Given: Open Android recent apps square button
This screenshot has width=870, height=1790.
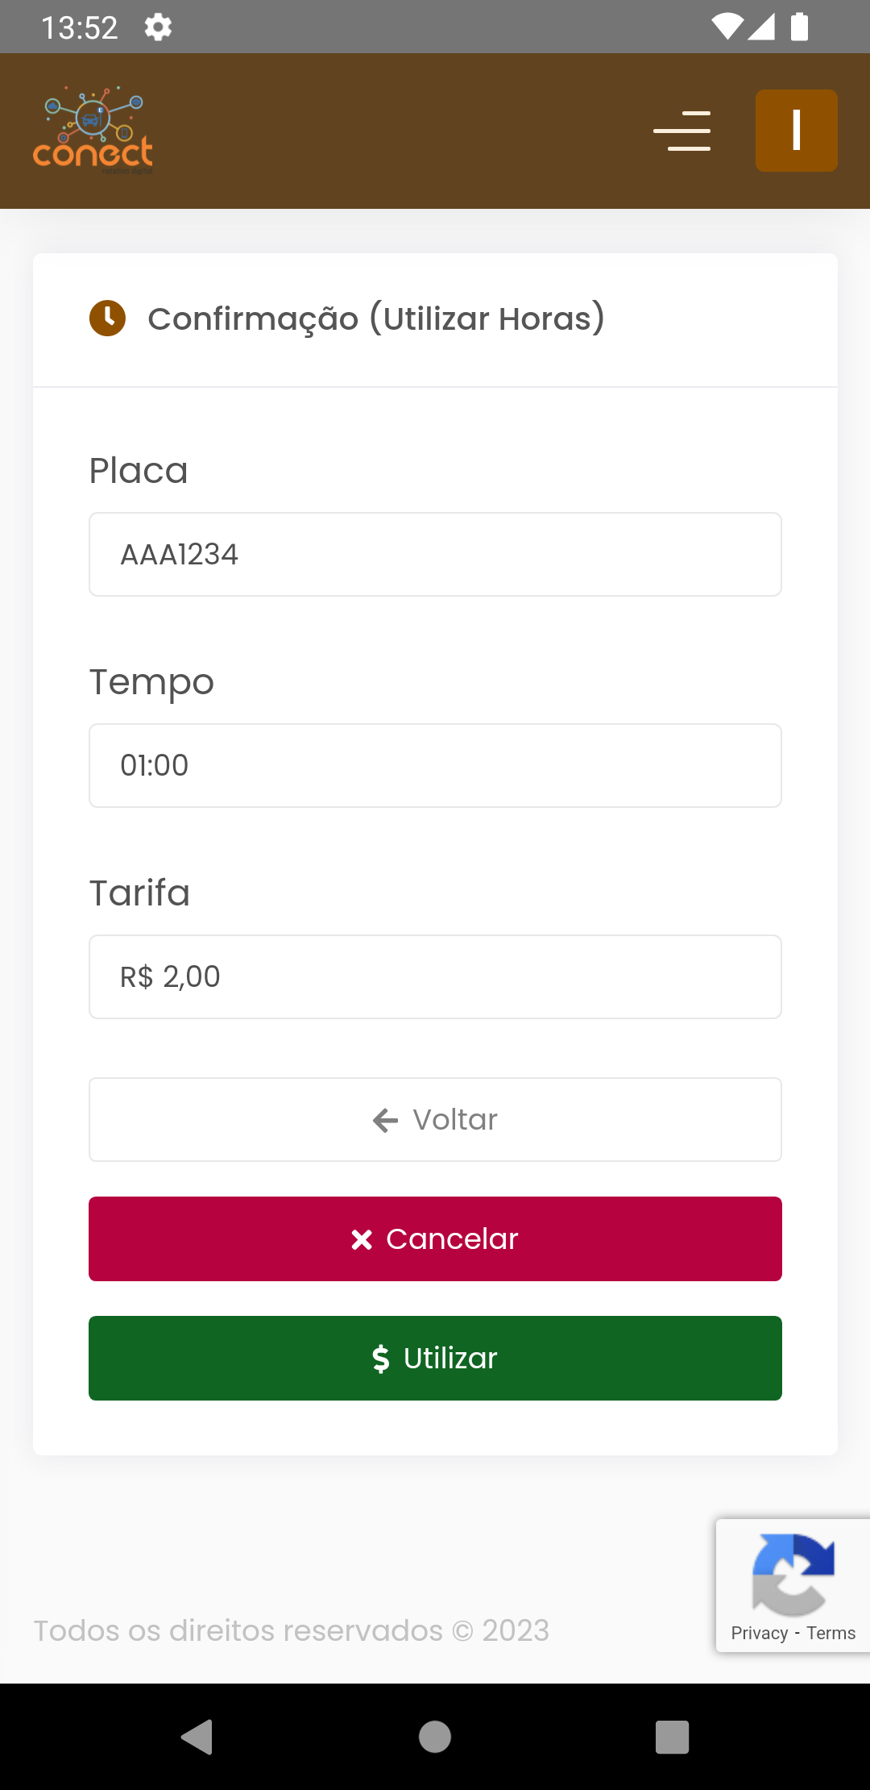Looking at the screenshot, I should (x=672, y=1737).
